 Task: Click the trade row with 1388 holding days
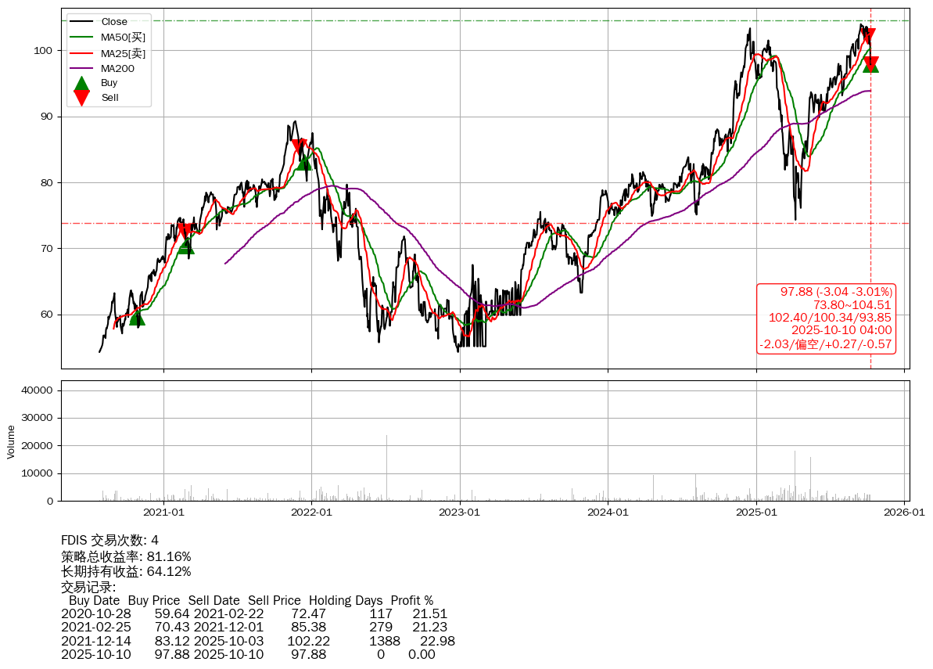click(257, 641)
